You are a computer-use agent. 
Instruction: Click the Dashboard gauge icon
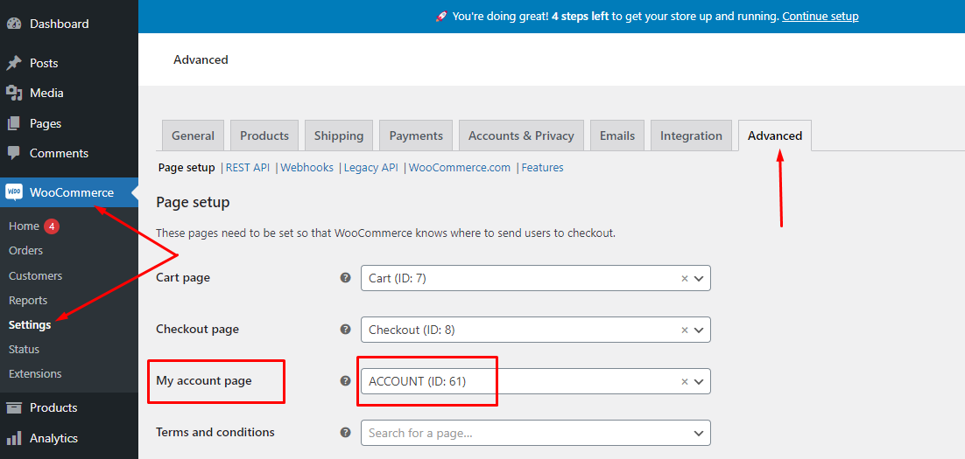(13, 24)
